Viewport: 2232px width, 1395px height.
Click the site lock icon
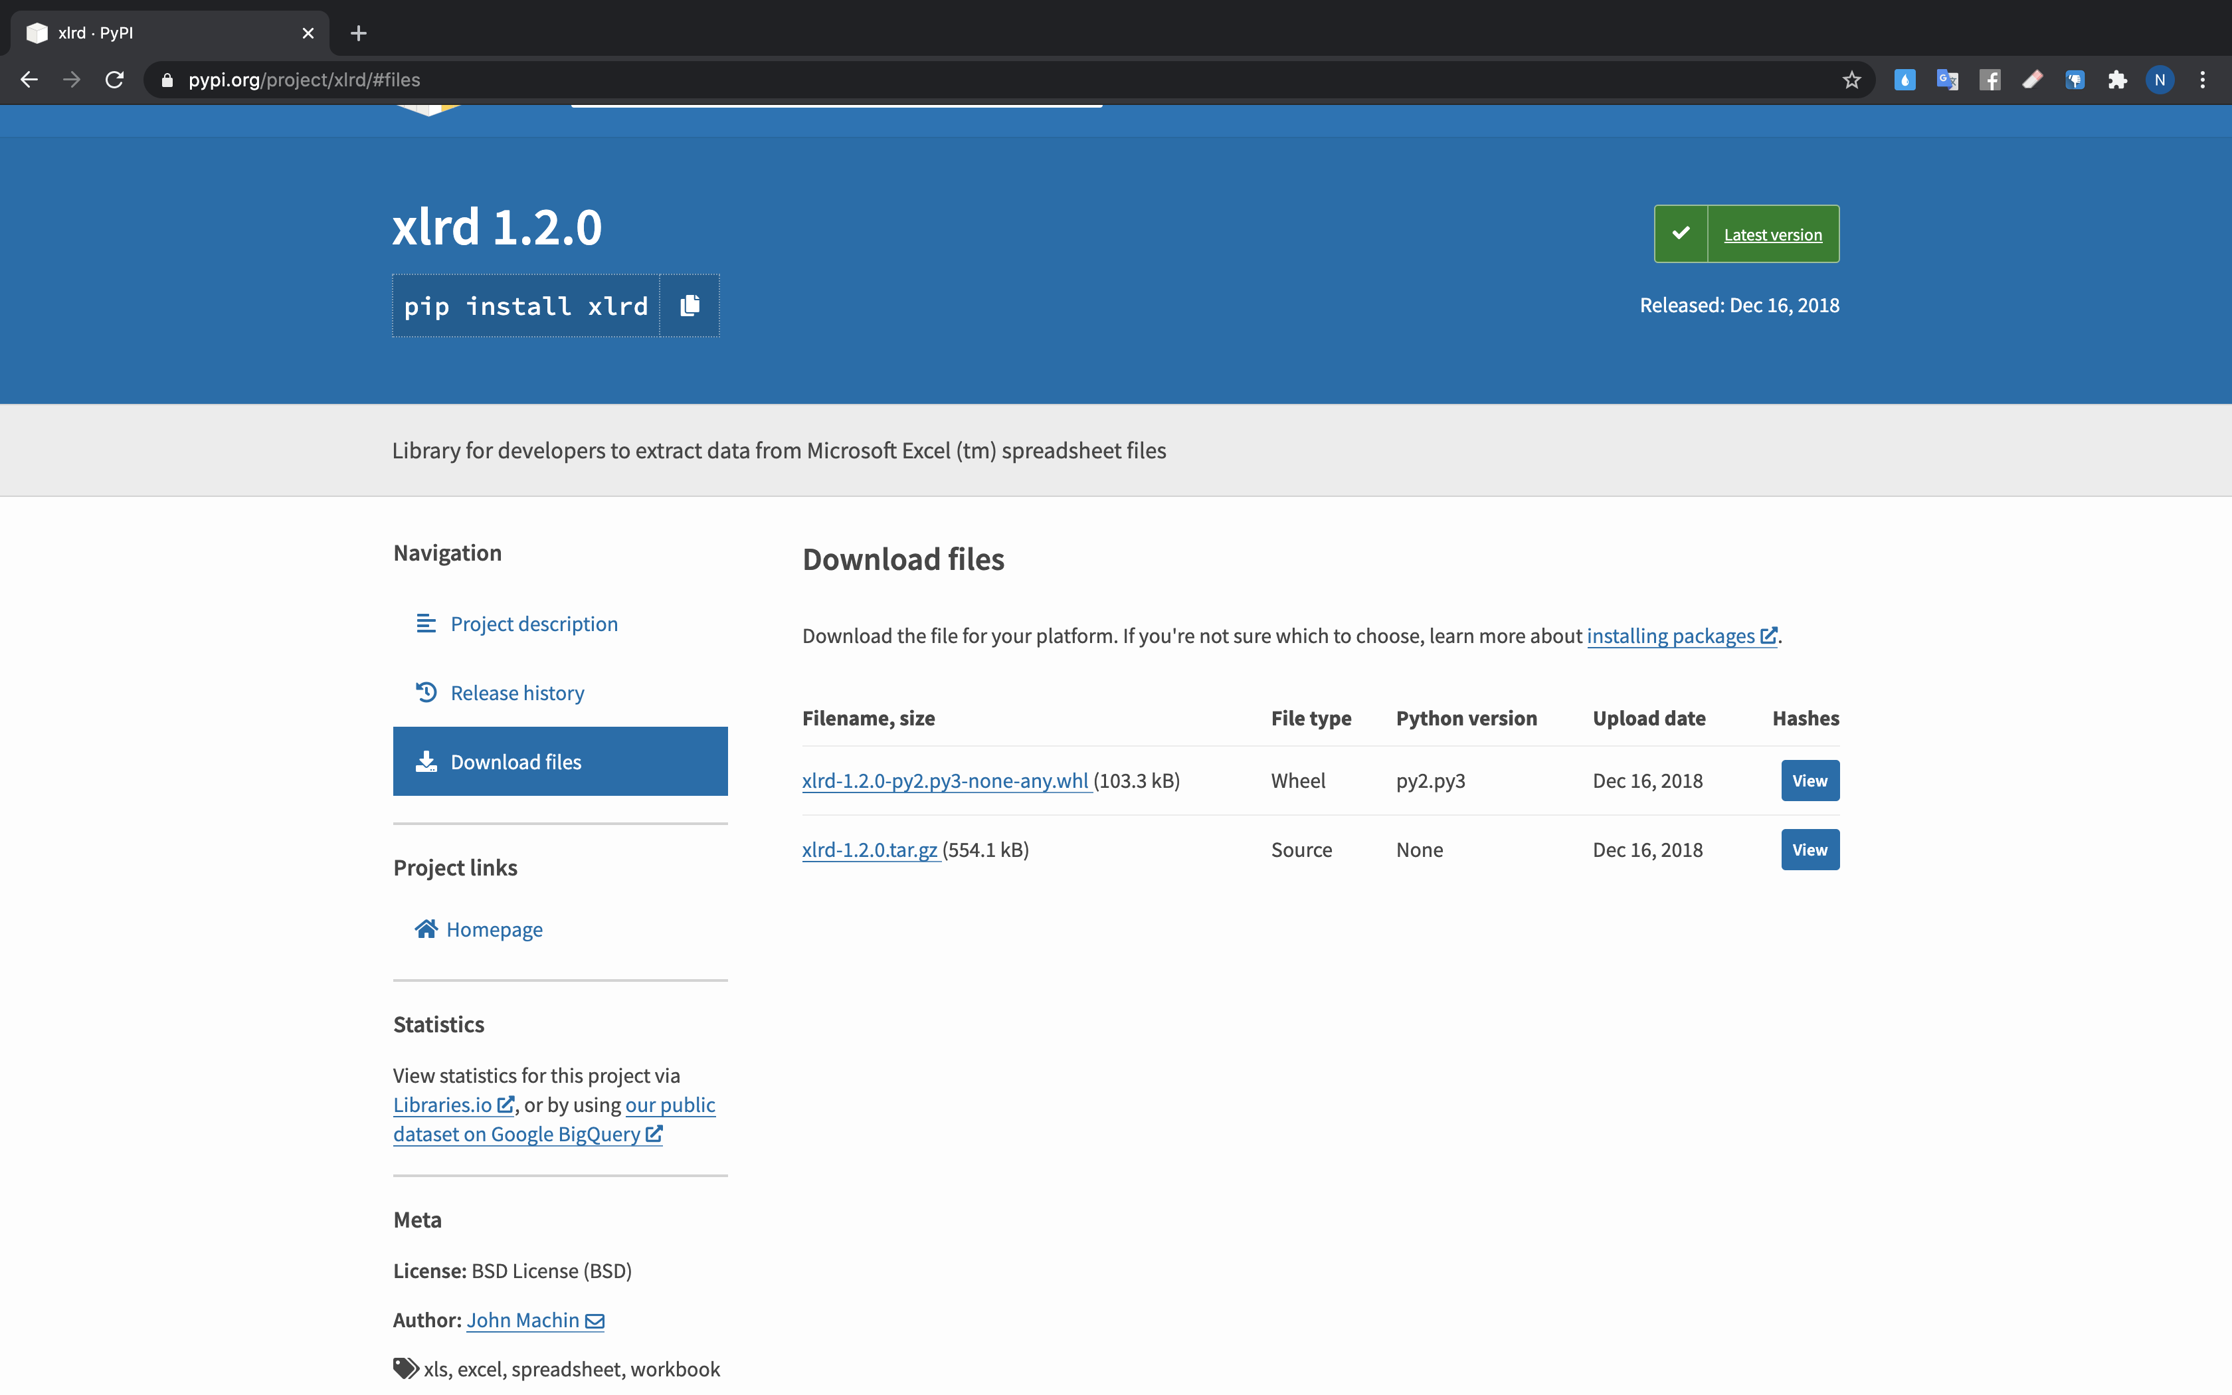tap(167, 80)
